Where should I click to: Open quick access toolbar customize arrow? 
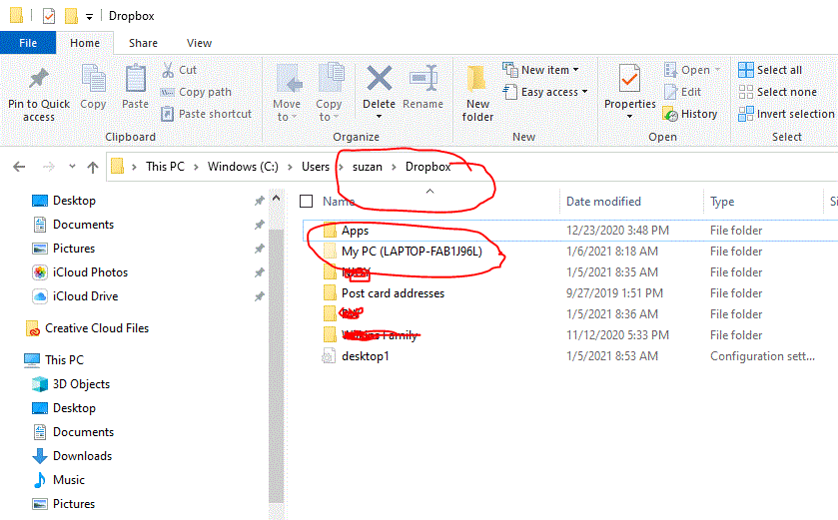89,17
